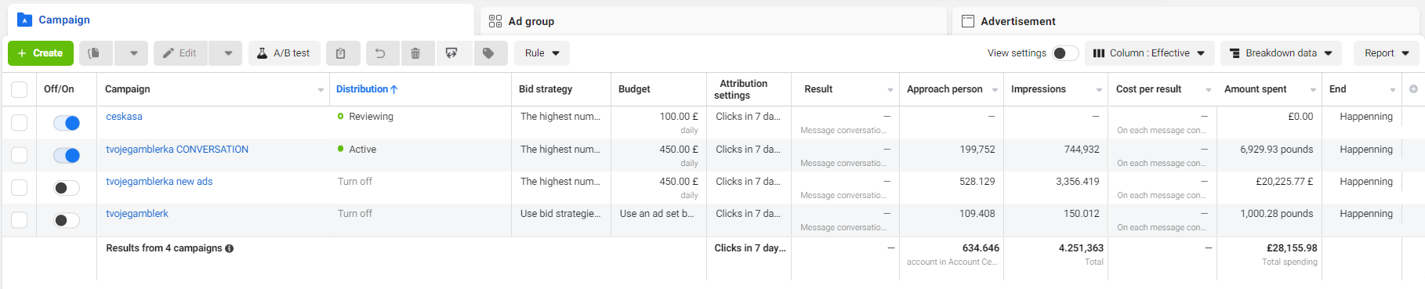
Task: Click the Off/On column header
Action: click(x=59, y=89)
